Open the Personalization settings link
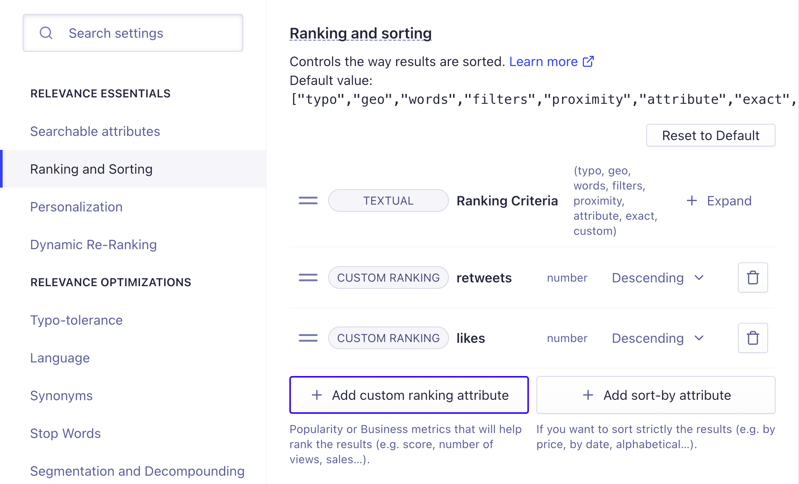Viewport: 799px width, 484px height. click(76, 207)
